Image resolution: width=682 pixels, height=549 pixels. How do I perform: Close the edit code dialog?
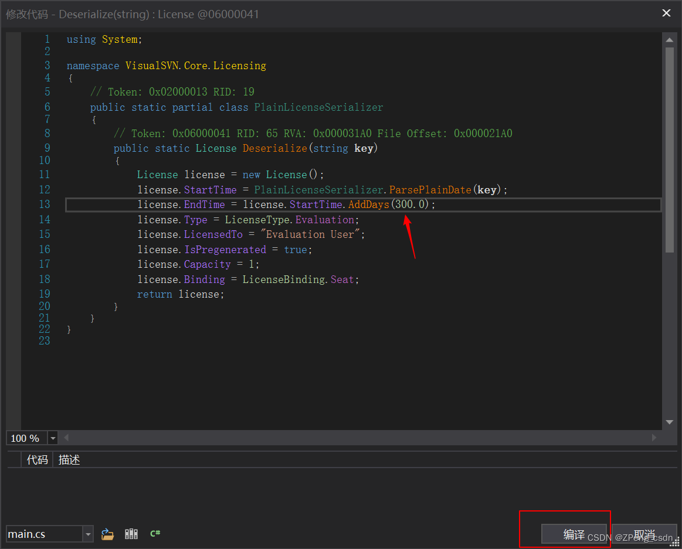point(666,13)
